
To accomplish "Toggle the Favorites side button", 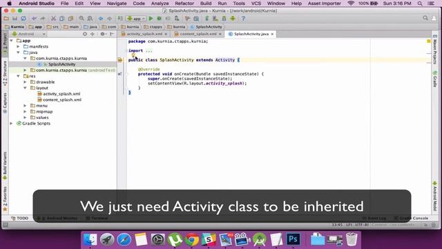I will point(5,199).
